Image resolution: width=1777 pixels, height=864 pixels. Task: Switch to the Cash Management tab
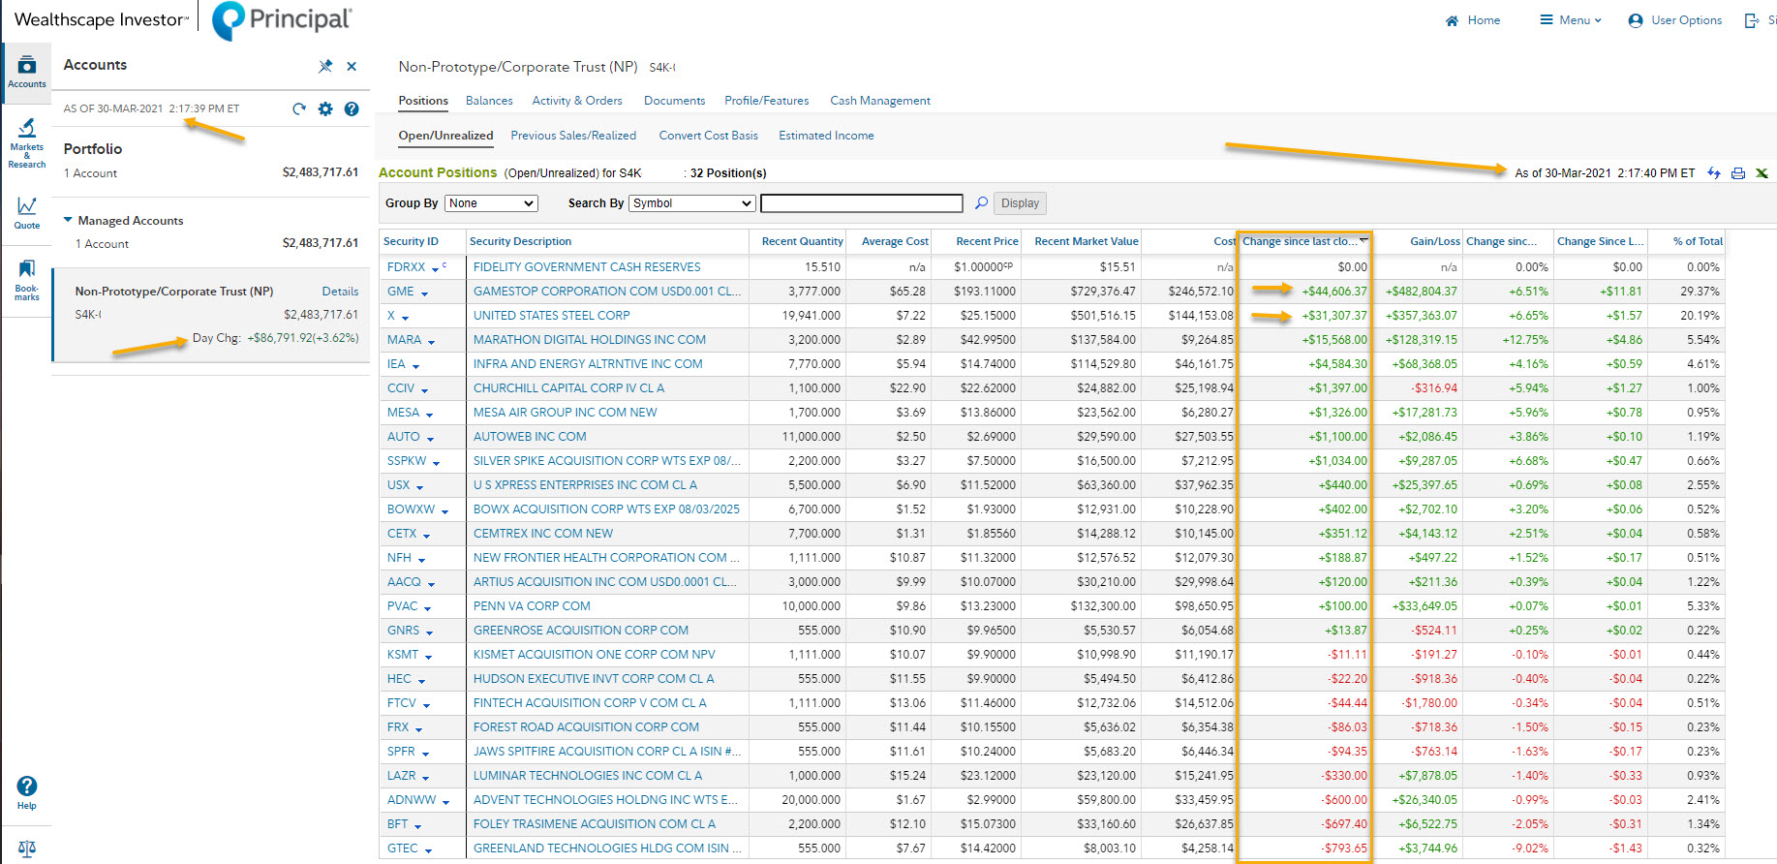pos(879,101)
